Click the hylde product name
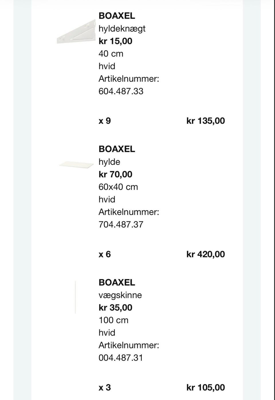This screenshot has width=275, height=400. tap(109, 162)
